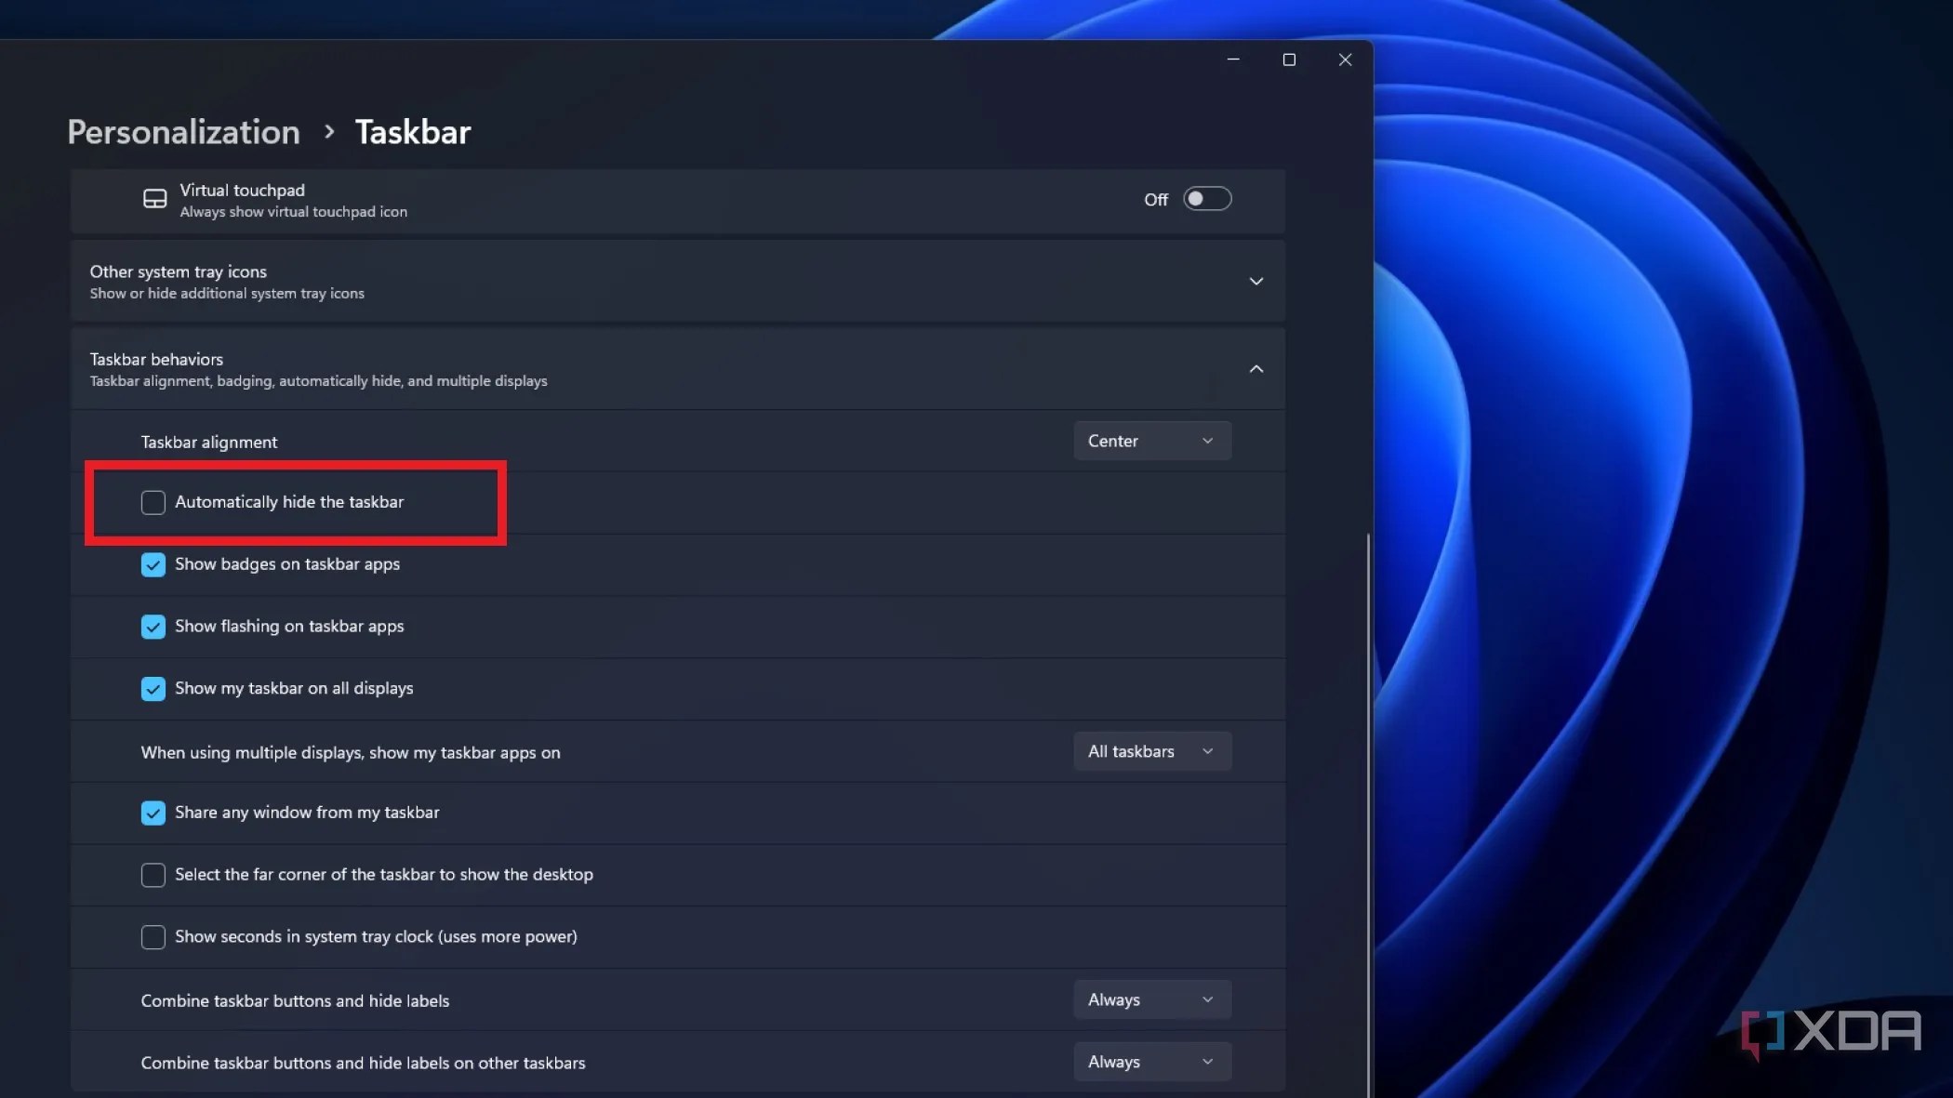The width and height of the screenshot is (1953, 1098).
Task: Click the Other system tray icons label
Action: tap(178, 271)
